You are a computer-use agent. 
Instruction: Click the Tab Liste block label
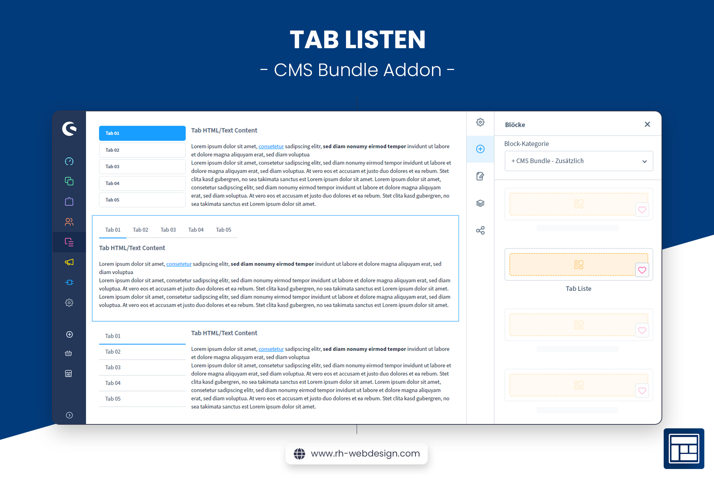tap(578, 289)
